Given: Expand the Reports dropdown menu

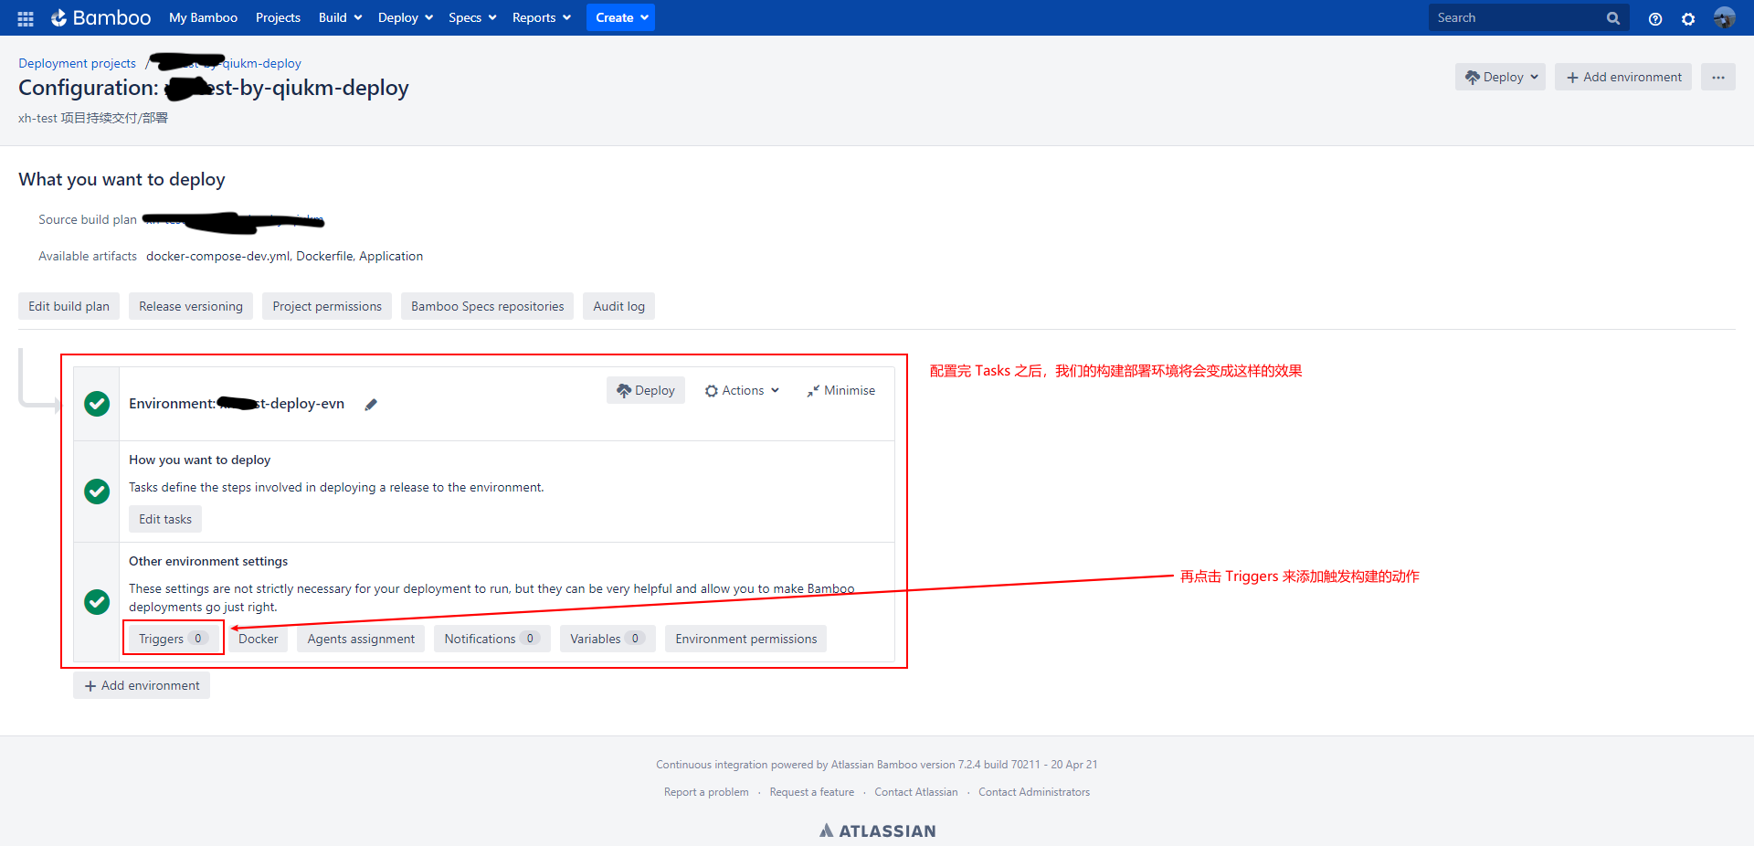Looking at the screenshot, I should click(x=541, y=17).
